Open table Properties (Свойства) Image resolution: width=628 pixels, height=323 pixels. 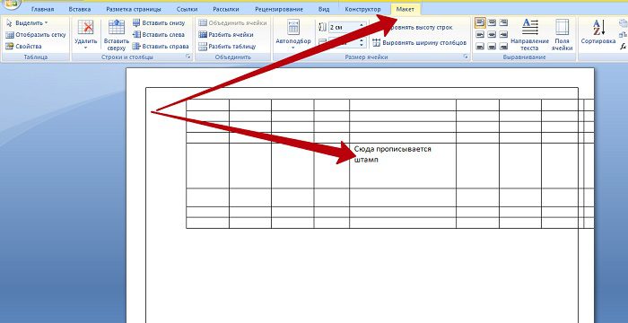[x=23, y=46]
